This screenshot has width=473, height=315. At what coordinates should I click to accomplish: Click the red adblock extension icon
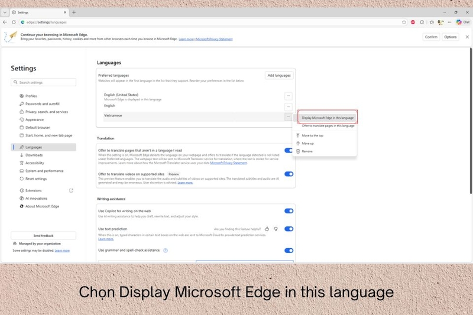click(413, 22)
